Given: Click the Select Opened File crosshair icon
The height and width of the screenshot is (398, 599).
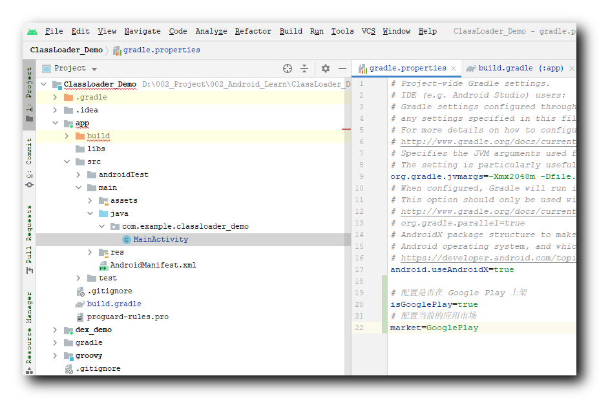Looking at the screenshot, I should [x=287, y=68].
